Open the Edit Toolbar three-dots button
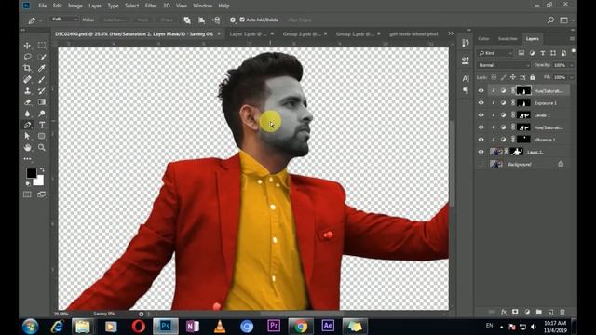 tap(27, 159)
